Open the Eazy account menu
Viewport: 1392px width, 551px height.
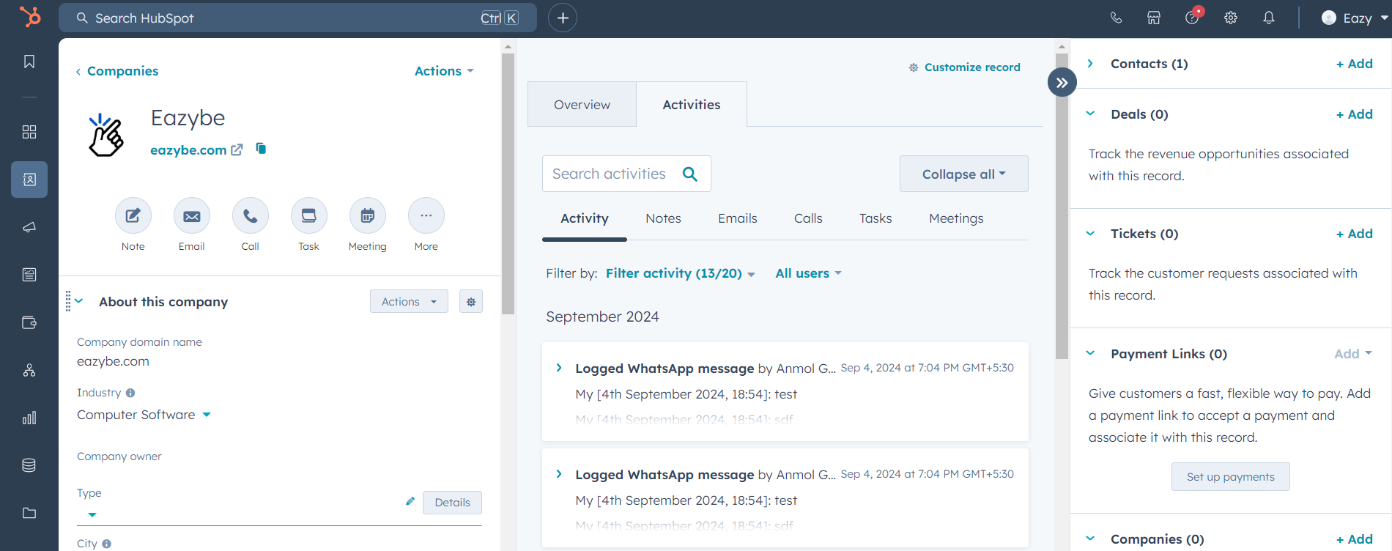[1355, 18]
